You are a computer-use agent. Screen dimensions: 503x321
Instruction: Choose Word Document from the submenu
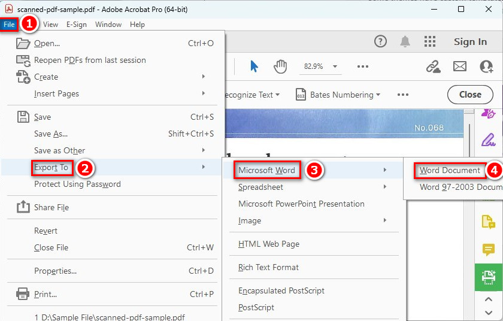pos(450,170)
